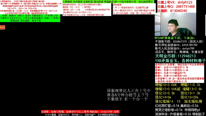Click the line '强化保护=1k 玲珑徽章=1k'
This screenshot has height=116, width=206.
coord(31,4)
